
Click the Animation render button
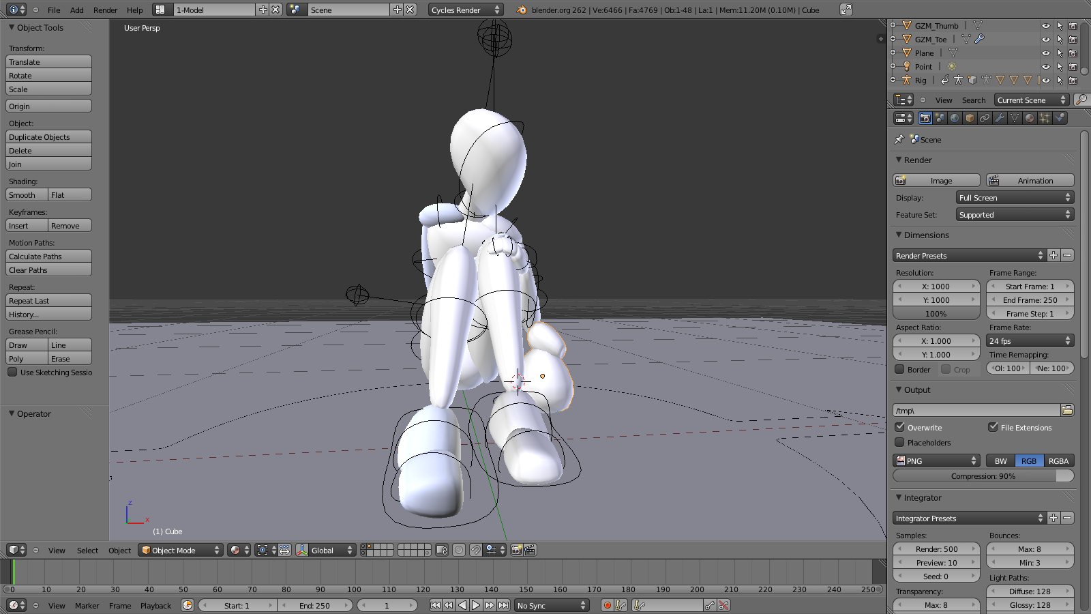pos(1030,181)
